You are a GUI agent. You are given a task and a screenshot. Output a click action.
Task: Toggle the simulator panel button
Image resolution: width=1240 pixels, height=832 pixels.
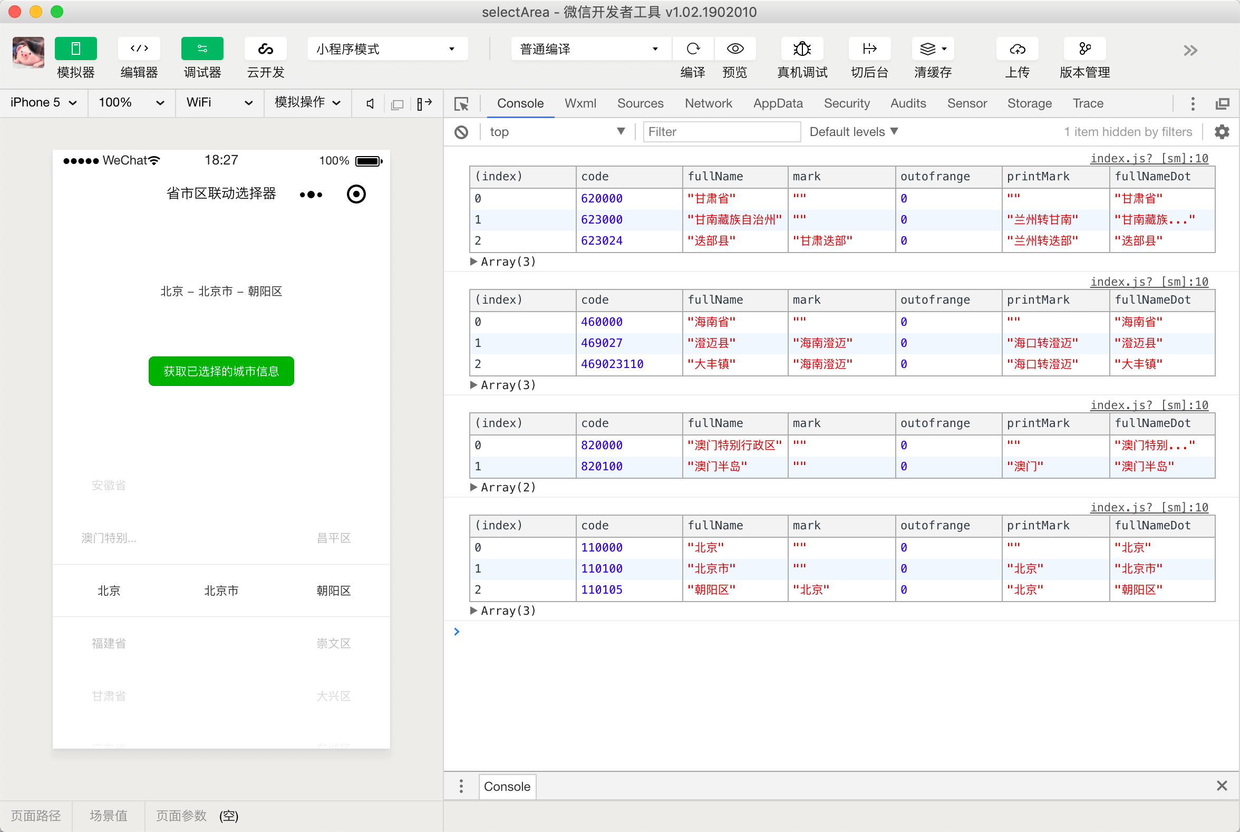coord(75,49)
